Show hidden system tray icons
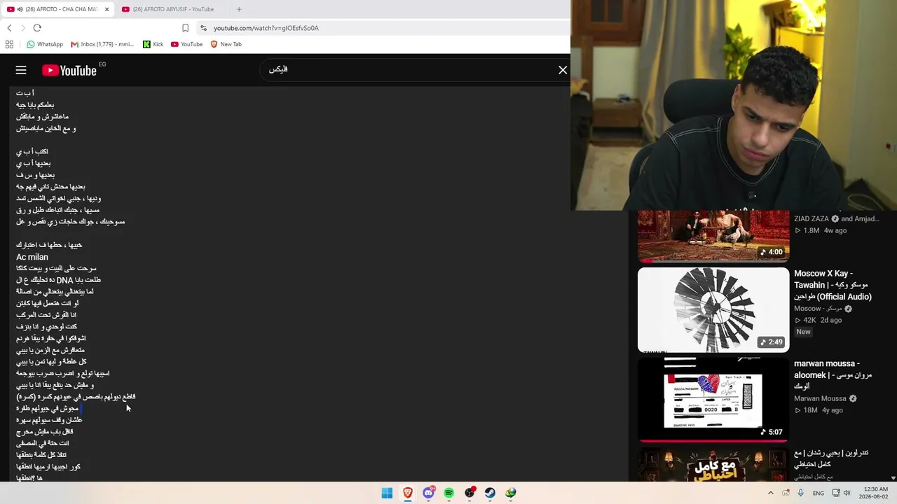897x504 pixels. click(x=770, y=493)
